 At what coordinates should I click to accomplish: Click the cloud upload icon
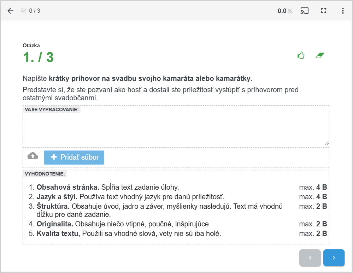click(x=33, y=156)
